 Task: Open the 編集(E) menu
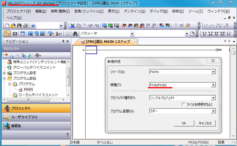tap(41, 11)
